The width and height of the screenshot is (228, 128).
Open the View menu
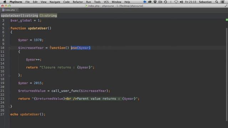pos(43,2)
